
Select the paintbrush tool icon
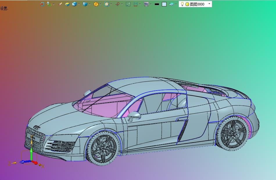pyautogui.click(x=60, y=4)
